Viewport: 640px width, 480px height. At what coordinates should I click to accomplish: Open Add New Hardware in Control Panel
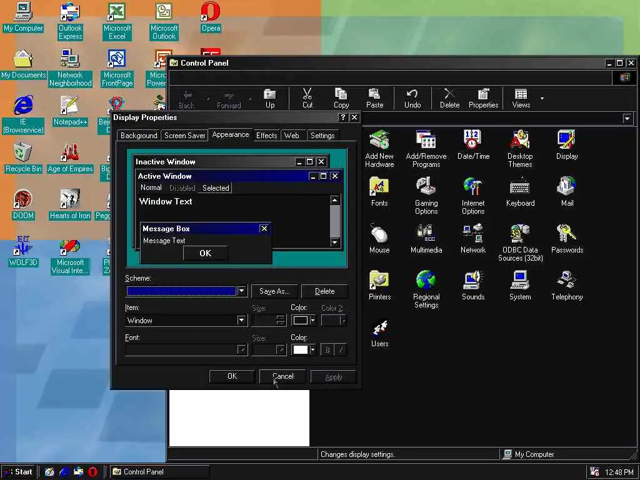pos(379,149)
